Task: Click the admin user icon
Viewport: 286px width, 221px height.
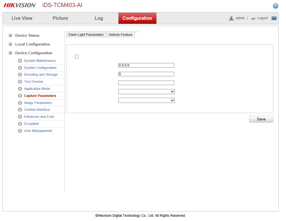Action: click(231, 18)
